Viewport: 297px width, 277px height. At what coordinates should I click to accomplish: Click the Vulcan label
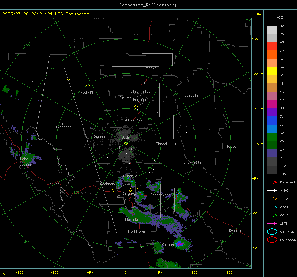(x=168, y=245)
